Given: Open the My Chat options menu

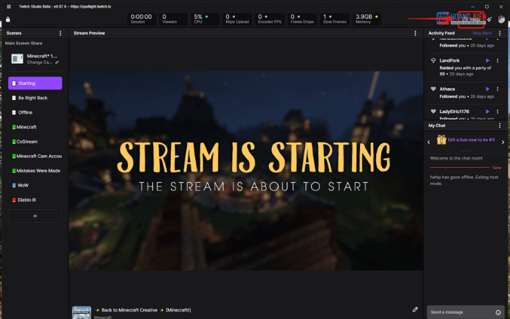Looking at the screenshot, I should click(x=500, y=125).
